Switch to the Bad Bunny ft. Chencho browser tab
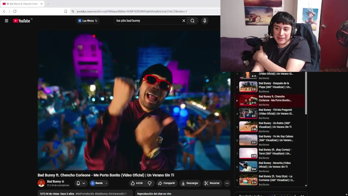Image resolution: width=348 pixels, height=196 pixels. (x=22, y=4)
